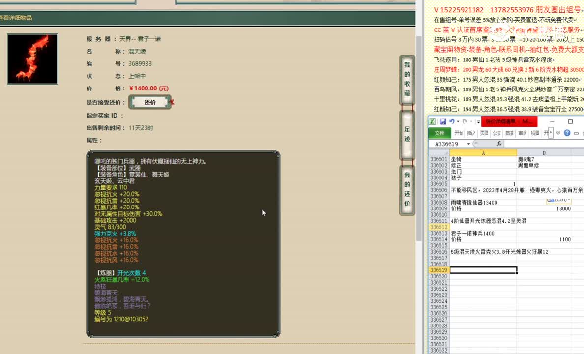Select the cell containing 魔6鬼7
The height and width of the screenshot is (354, 584).
544,159
